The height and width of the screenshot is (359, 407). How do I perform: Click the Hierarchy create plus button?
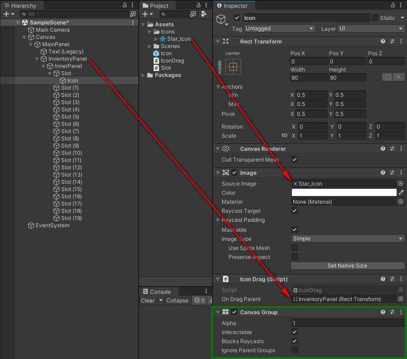click(x=6, y=14)
